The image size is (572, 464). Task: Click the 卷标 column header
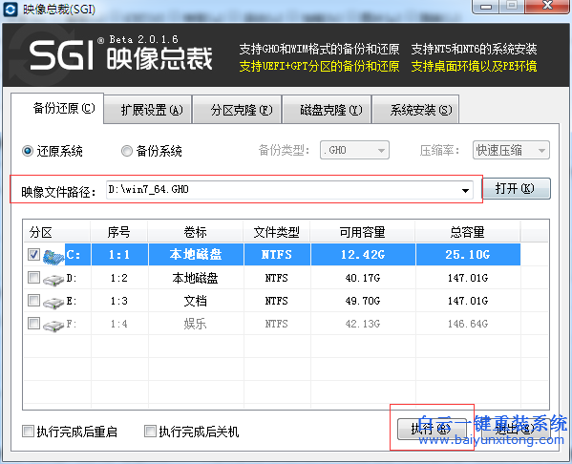pos(196,232)
